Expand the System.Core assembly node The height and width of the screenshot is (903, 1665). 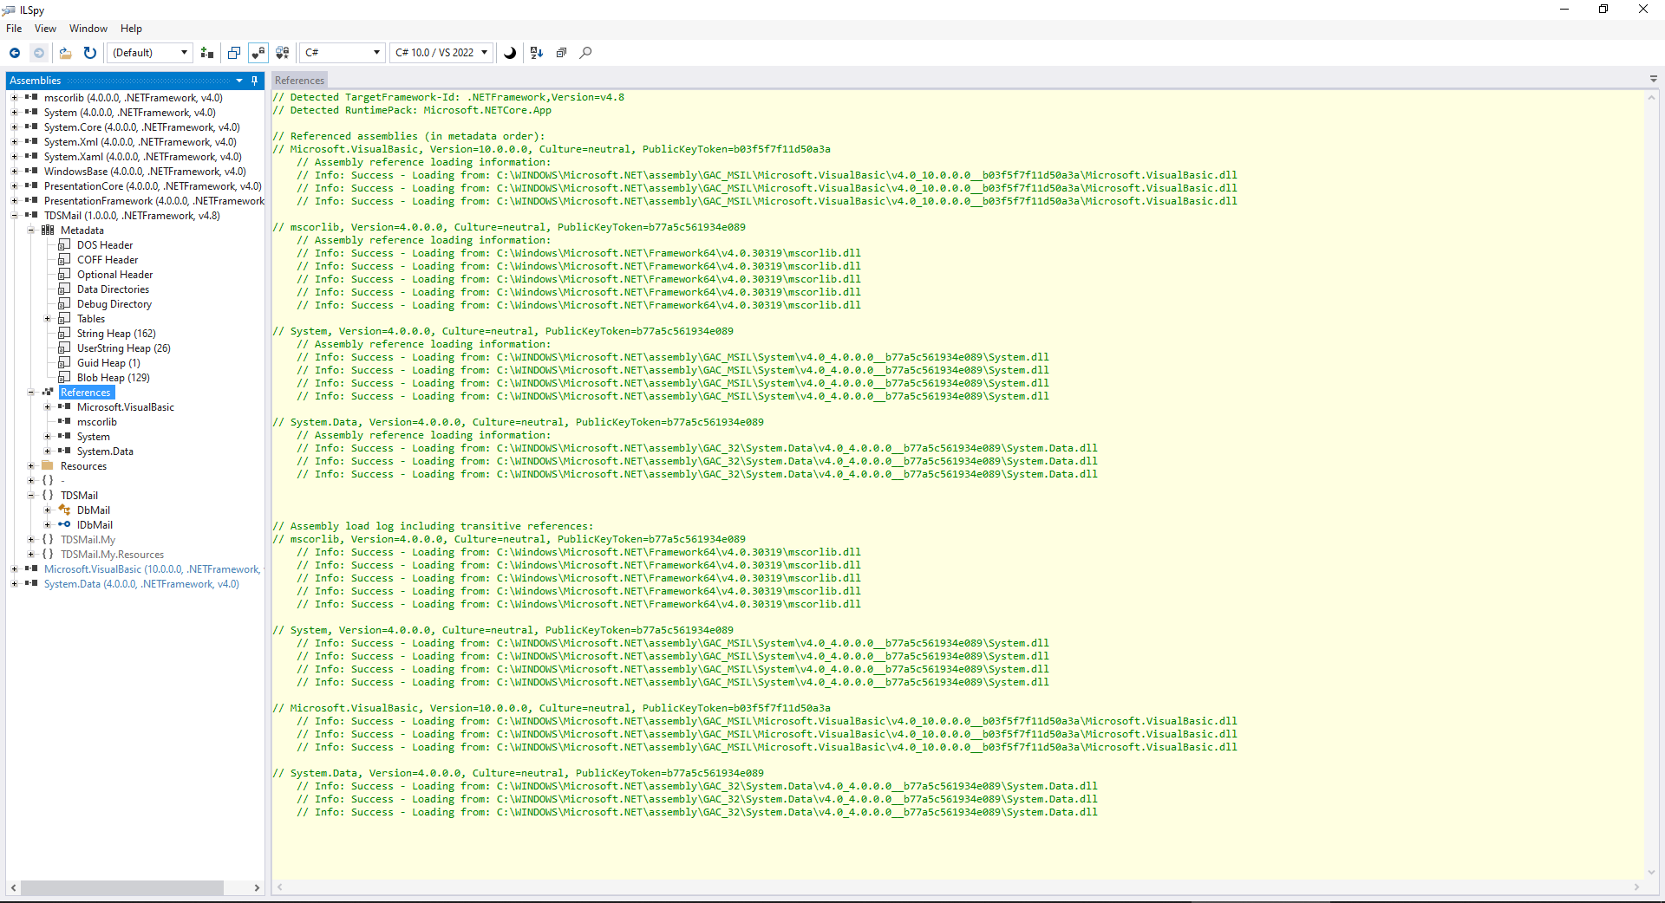tap(15, 127)
